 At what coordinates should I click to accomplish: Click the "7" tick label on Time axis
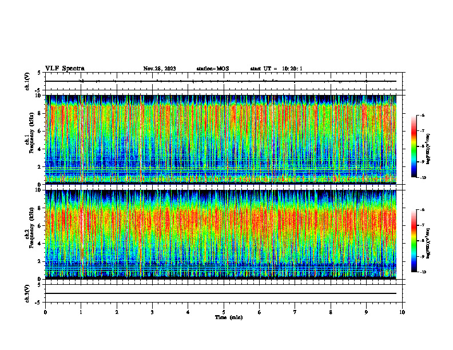295,312
